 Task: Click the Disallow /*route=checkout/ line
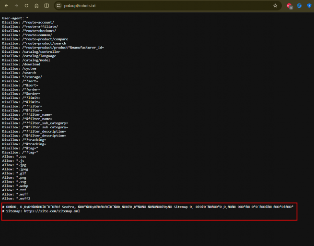(x=29, y=31)
